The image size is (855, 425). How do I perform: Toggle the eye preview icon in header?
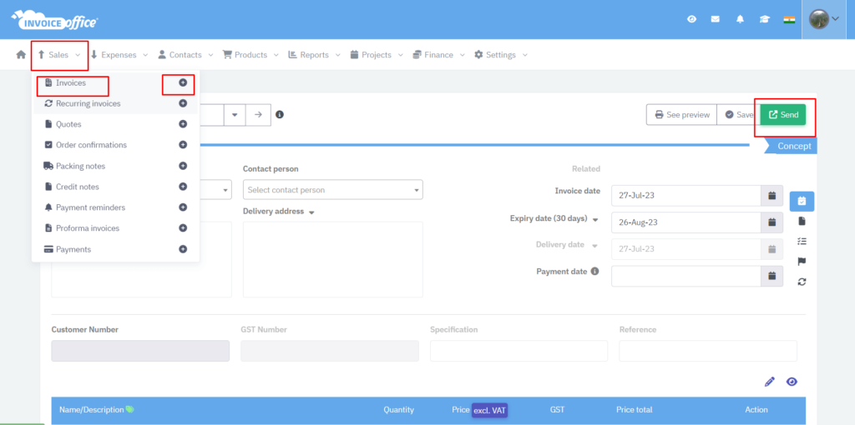coord(691,19)
